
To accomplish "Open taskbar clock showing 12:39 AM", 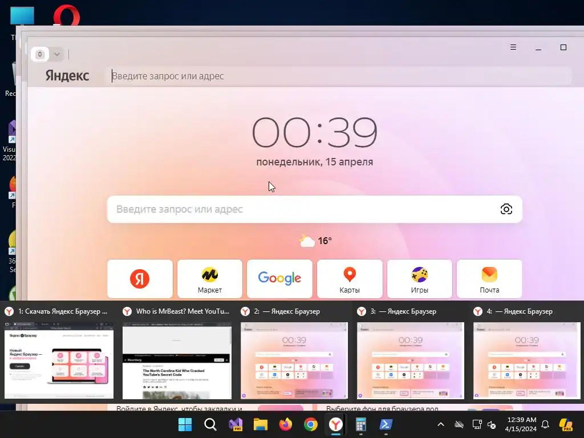I will click(x=521, y=424).
